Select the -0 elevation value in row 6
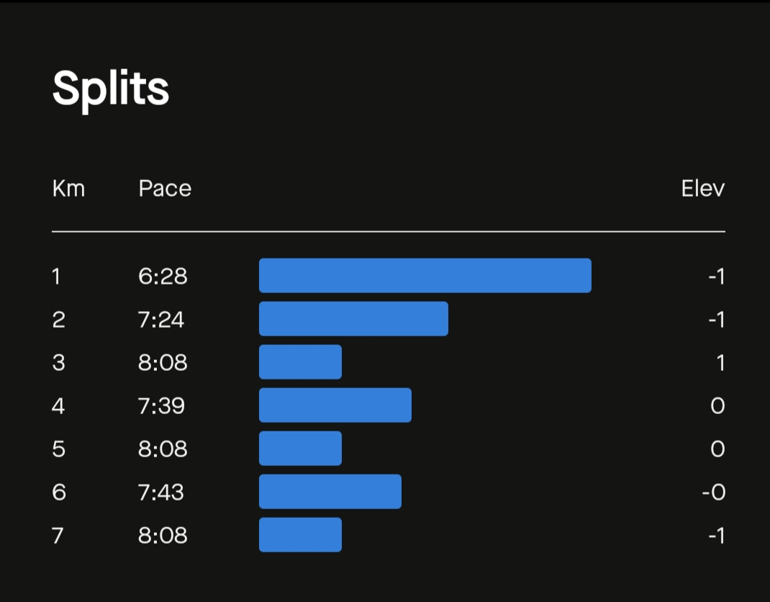770x602 pixels. [x=714, y=493]
